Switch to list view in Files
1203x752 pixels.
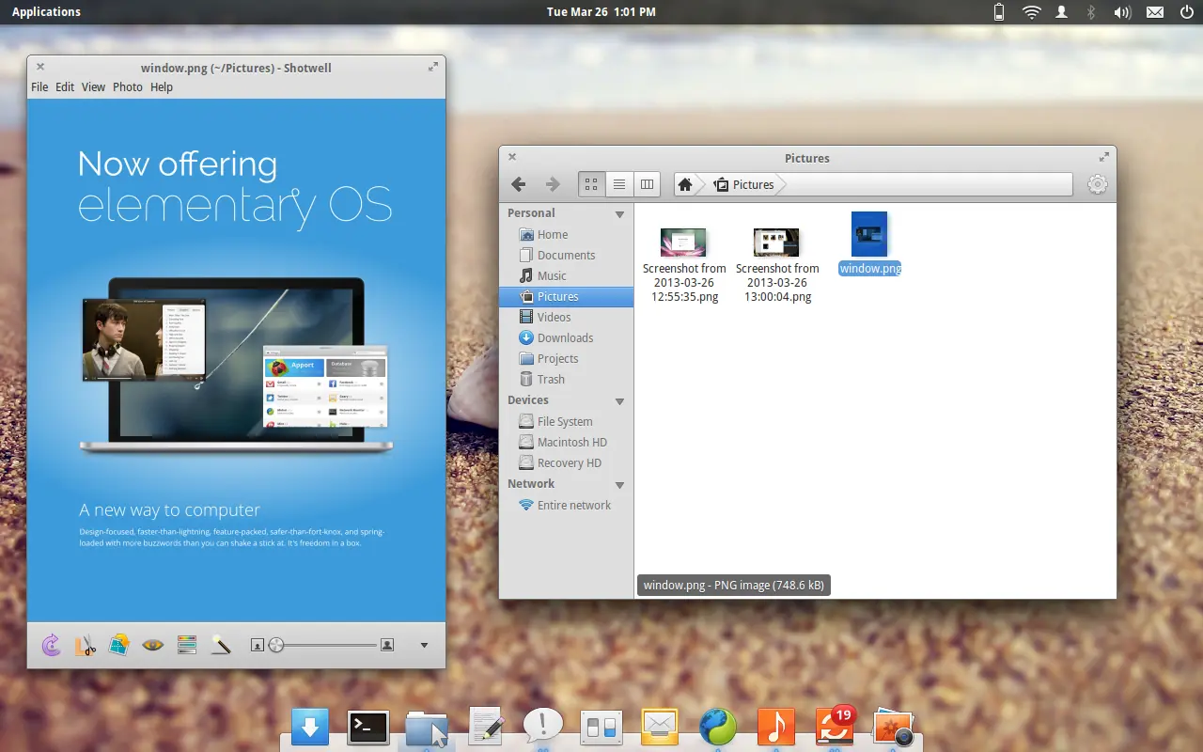point(618,184)
